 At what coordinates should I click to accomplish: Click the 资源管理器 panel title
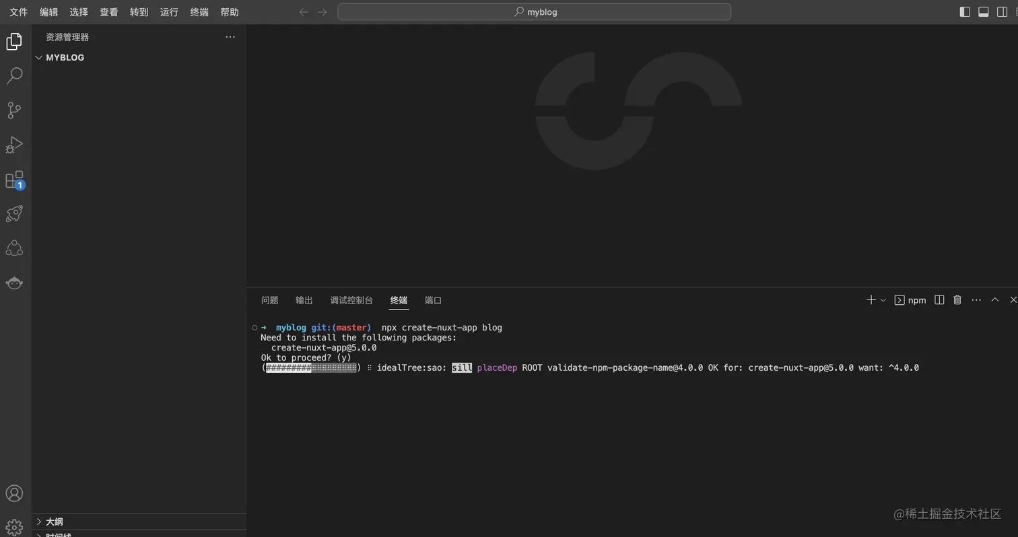pyautogui.click(x=67, y=38)
